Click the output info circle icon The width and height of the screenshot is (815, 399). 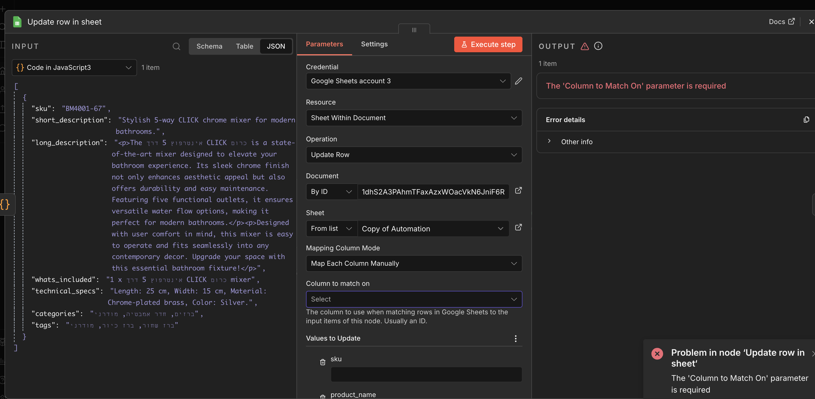pyautogui.click(x=598, y=46)
